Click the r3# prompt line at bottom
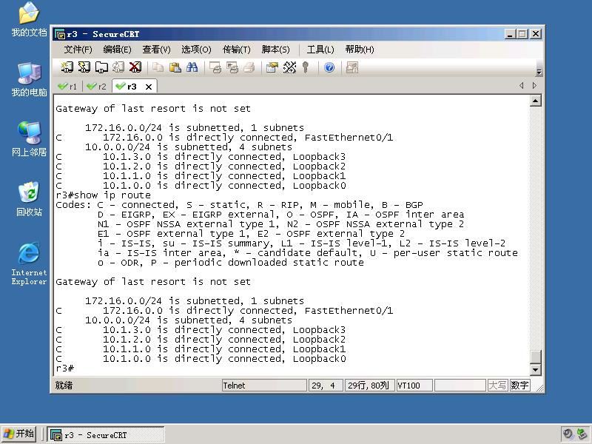This screenshot has height=444, width=592. 65,368
